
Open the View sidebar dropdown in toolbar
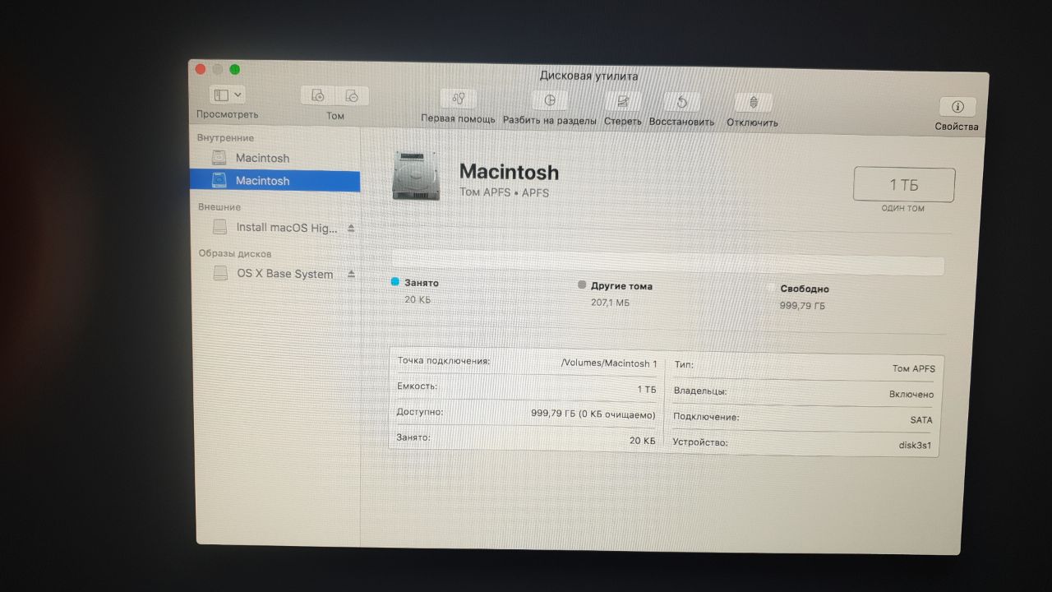pyautogui.click(x=228, y=95)
